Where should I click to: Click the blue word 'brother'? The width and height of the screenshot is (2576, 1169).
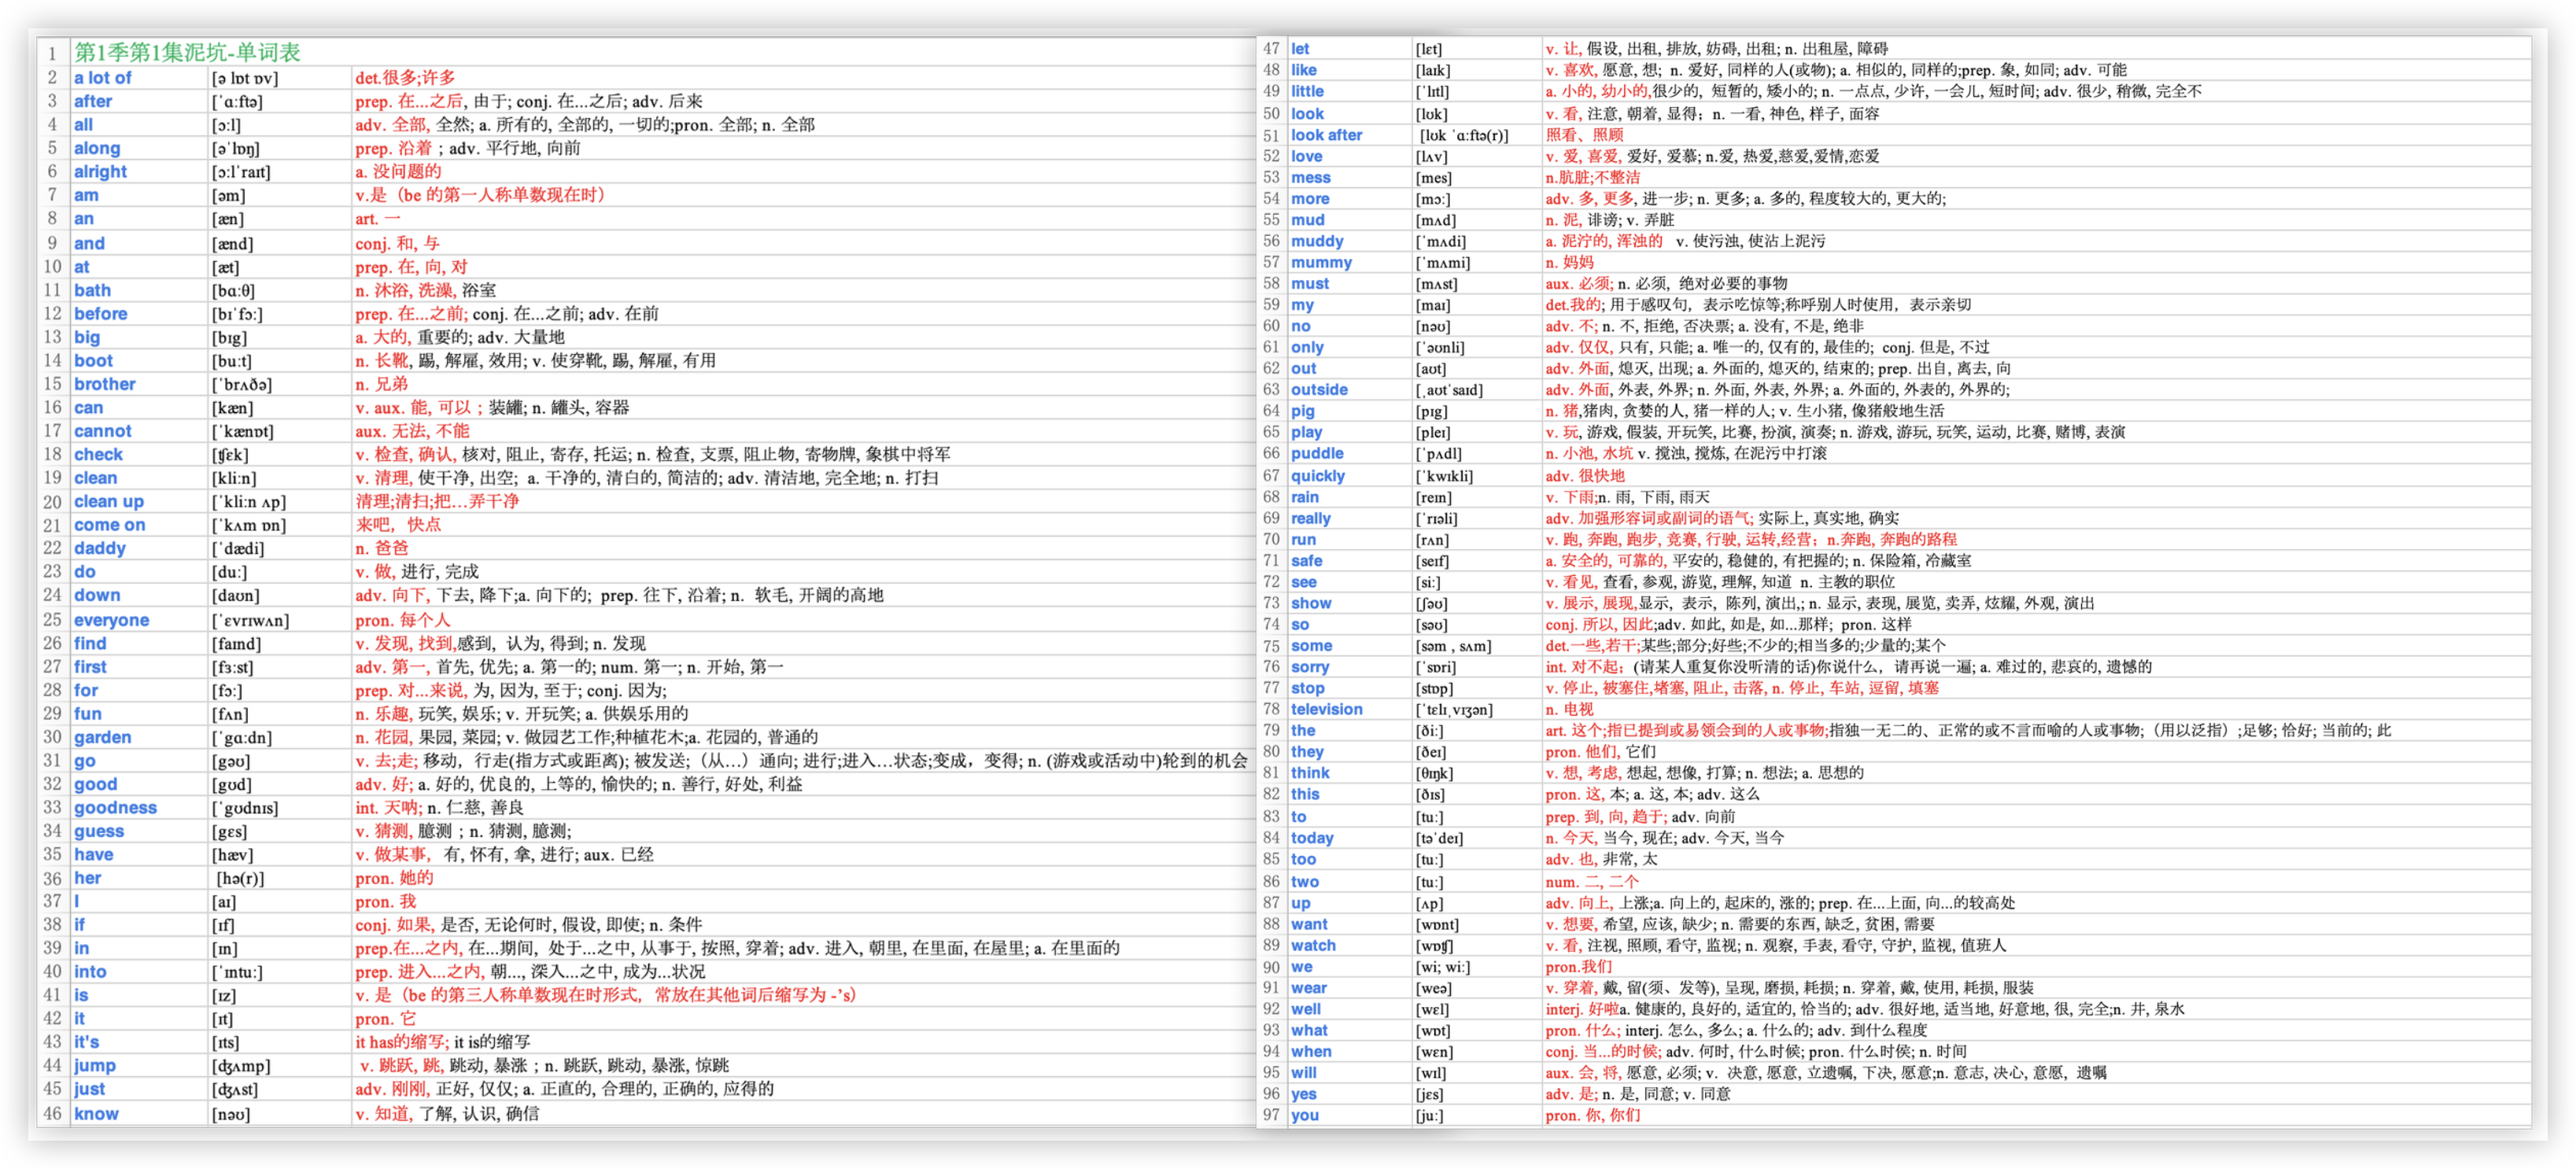click(x=105, y=384)
